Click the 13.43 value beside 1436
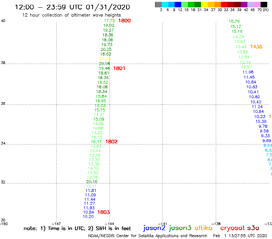Viewport: 272px width, 239px height. pos(241,47)
